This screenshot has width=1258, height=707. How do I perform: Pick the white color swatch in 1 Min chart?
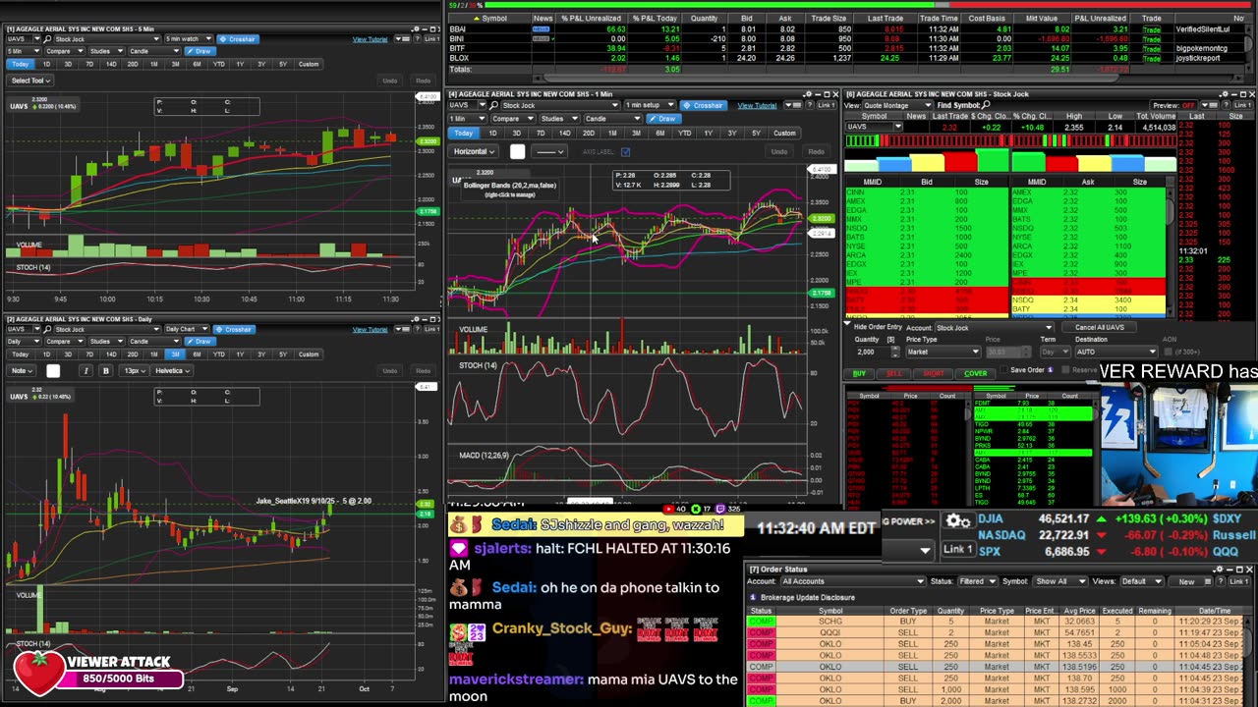(517, 152)
